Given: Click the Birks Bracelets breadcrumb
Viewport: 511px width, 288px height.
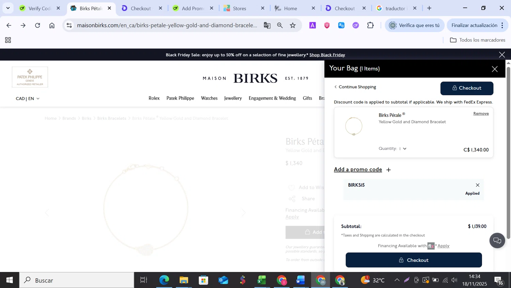Looking at the screenshot, I should (x=112, y=118).
